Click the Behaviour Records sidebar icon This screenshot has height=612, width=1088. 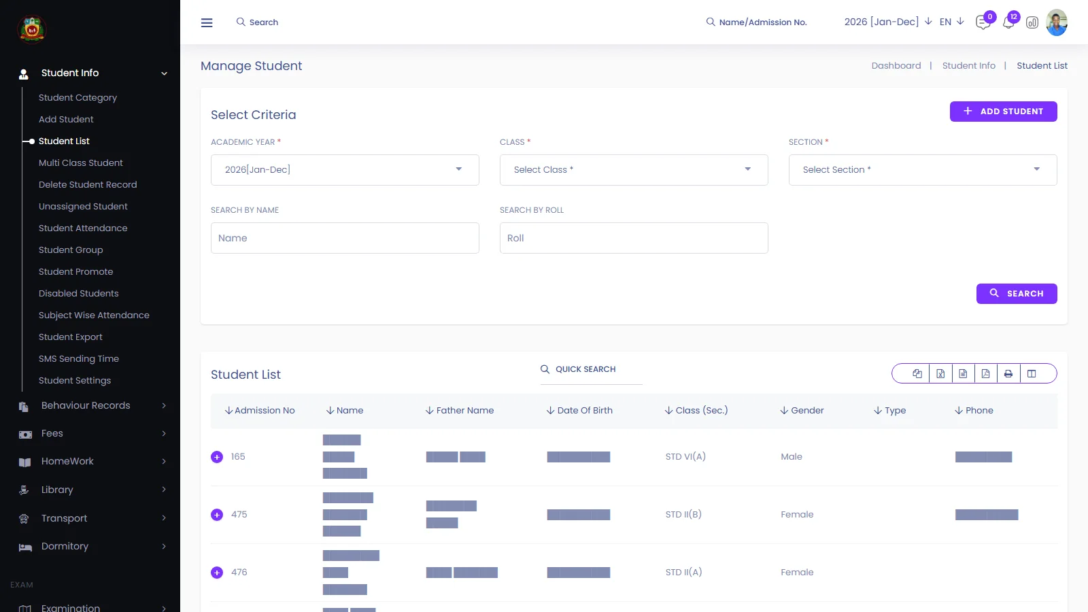tap(24, 407)
